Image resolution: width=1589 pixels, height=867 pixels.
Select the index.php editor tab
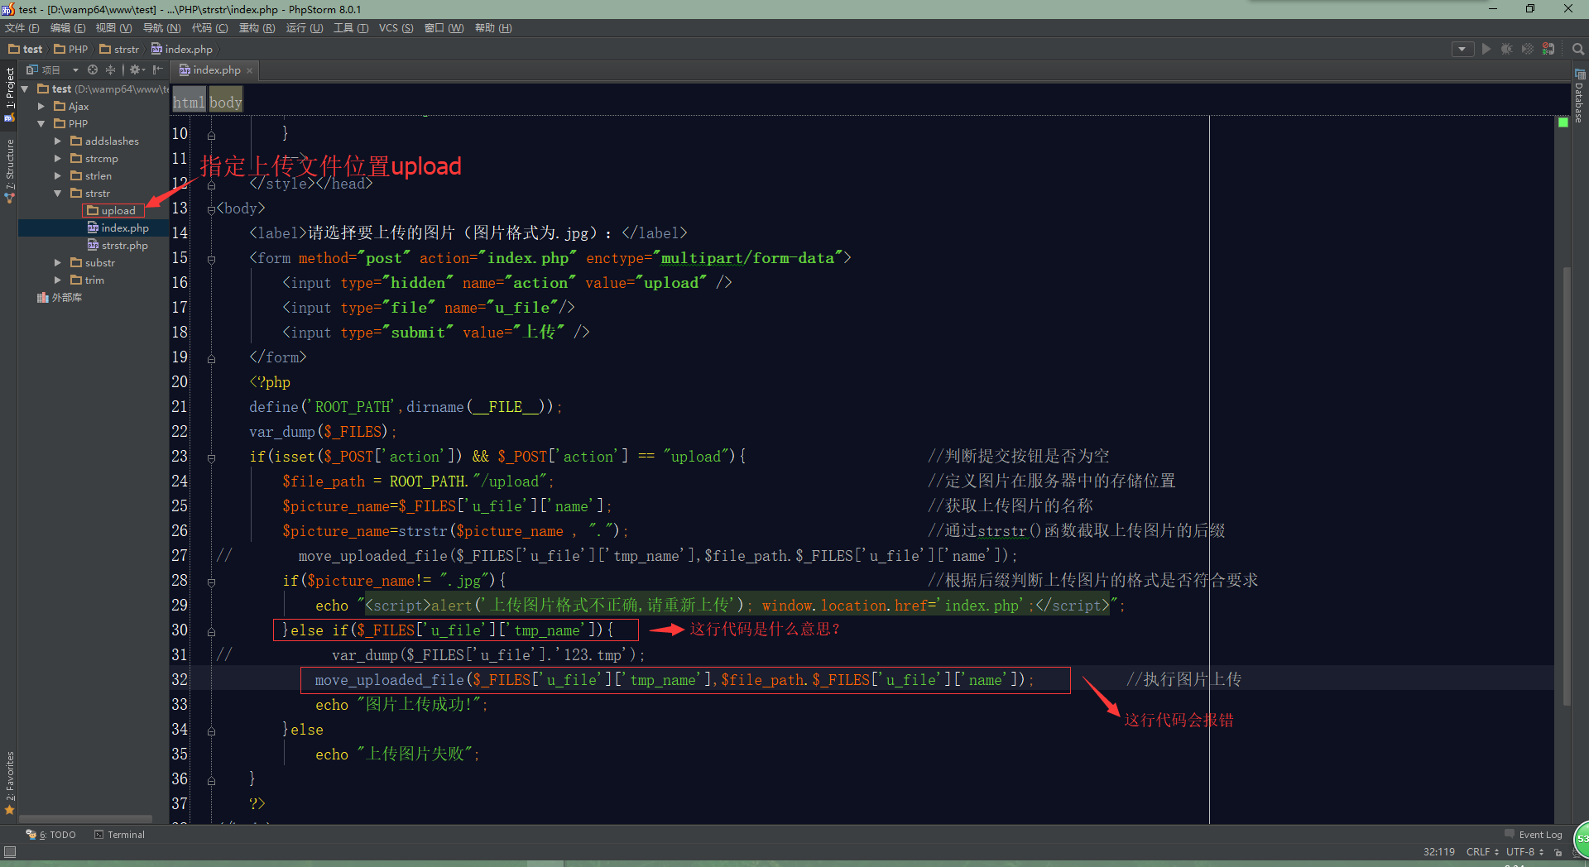pos(216,70)
